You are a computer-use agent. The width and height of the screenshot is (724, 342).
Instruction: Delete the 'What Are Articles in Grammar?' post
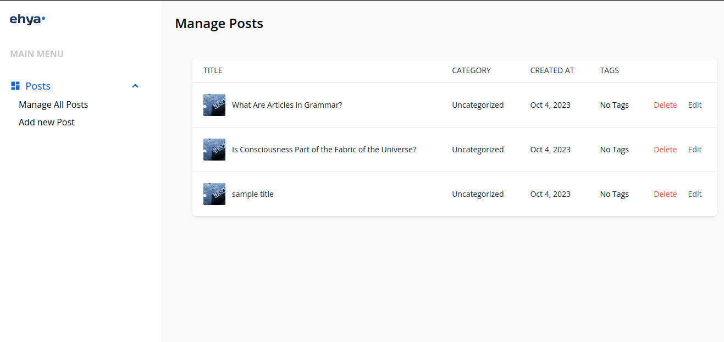665,104
